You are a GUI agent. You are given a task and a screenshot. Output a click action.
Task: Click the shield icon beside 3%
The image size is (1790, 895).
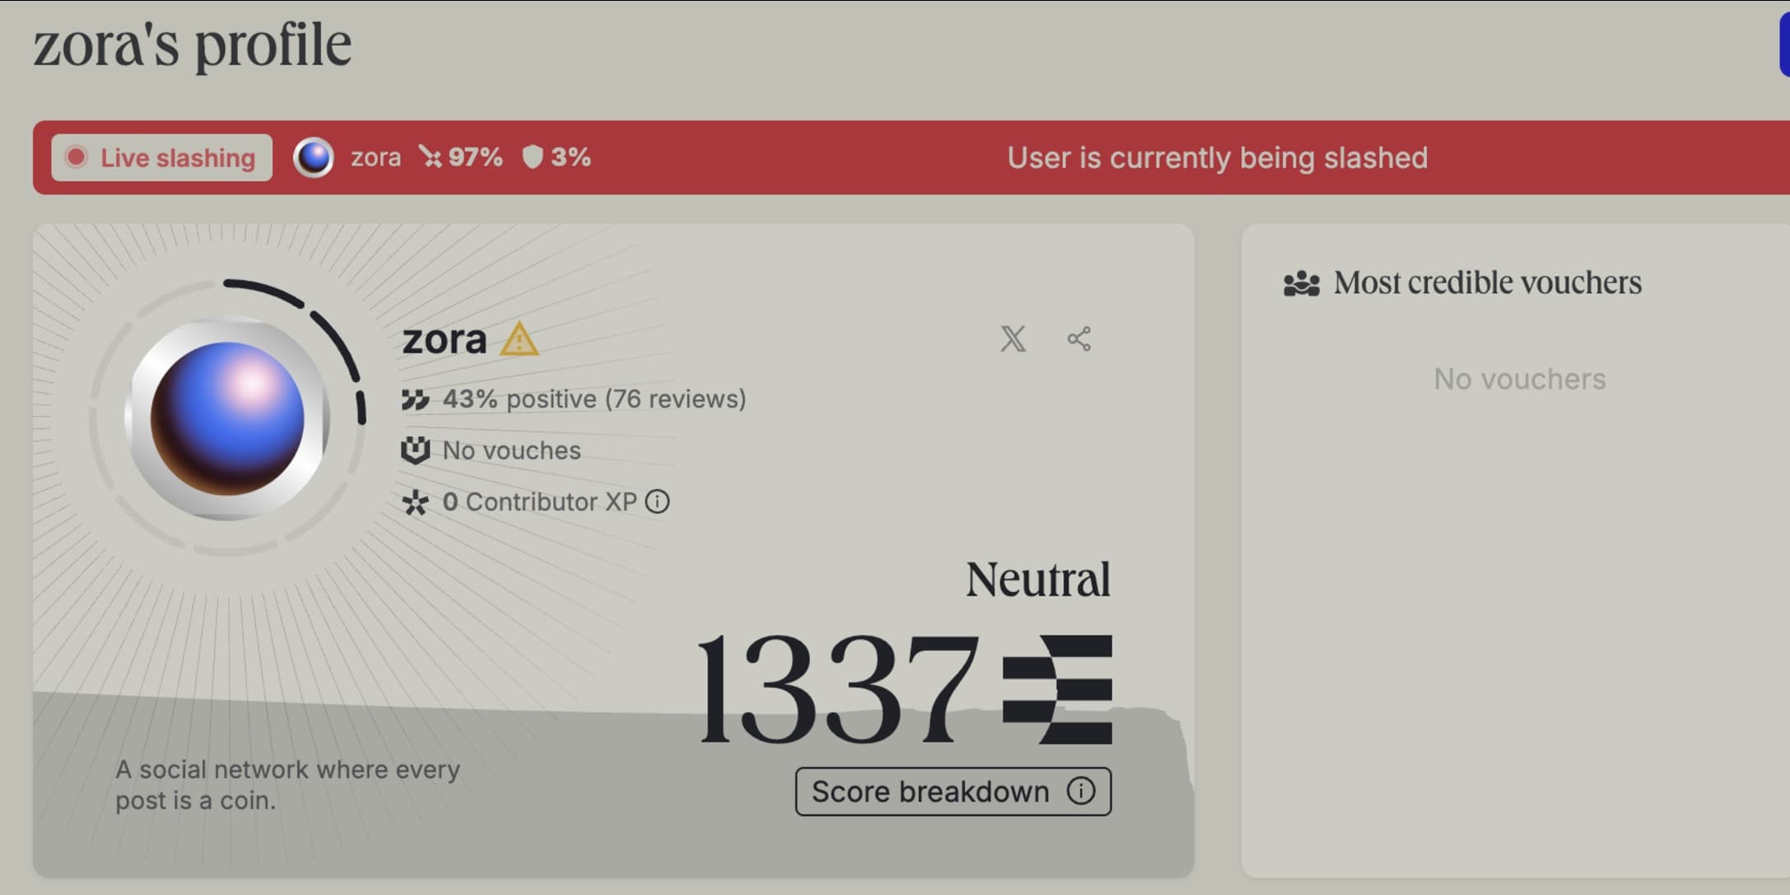532,156
